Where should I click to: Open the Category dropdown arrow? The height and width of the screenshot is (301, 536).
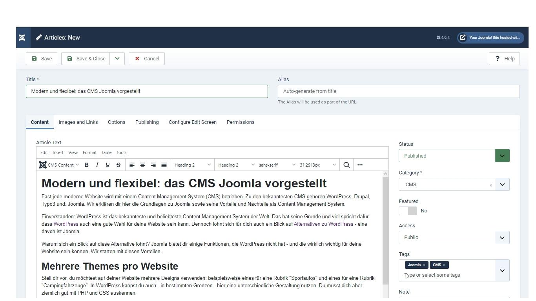(x=502, y=185)
